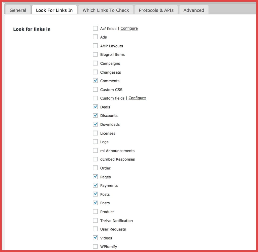Viewport: 258px width, 252px height.
Task: Switch to the General tab
Action: [18, 10]
